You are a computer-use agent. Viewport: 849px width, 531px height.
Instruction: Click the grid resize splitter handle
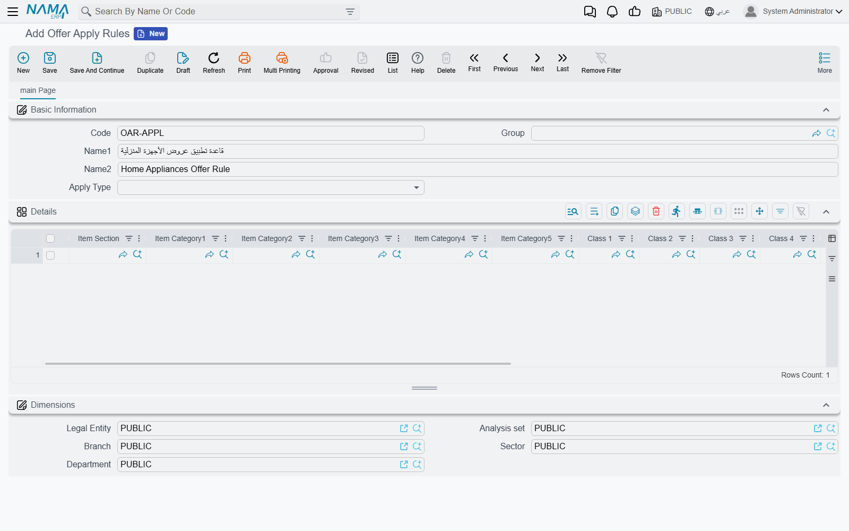[x=424, y=388]
